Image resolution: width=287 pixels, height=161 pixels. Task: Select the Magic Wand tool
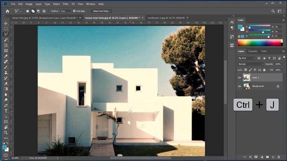coord(6,40)
